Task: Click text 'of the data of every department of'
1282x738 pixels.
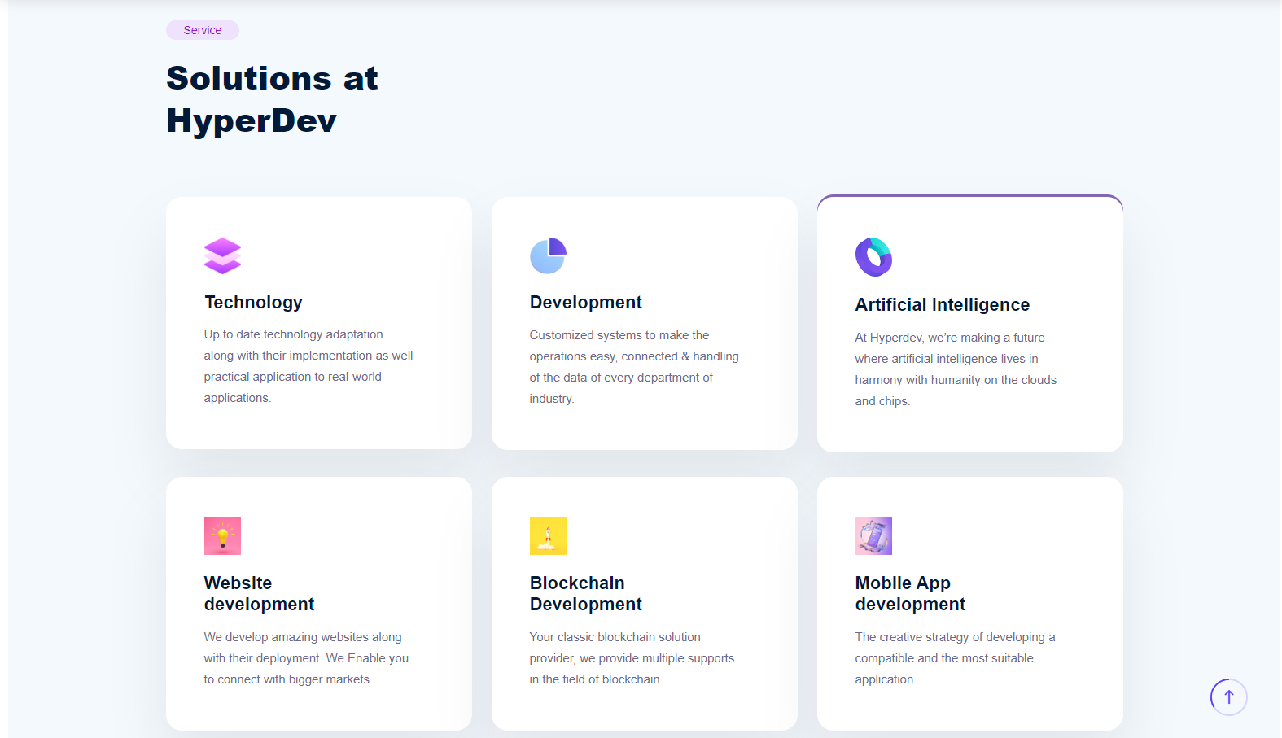Action: [x=621, y=378]
